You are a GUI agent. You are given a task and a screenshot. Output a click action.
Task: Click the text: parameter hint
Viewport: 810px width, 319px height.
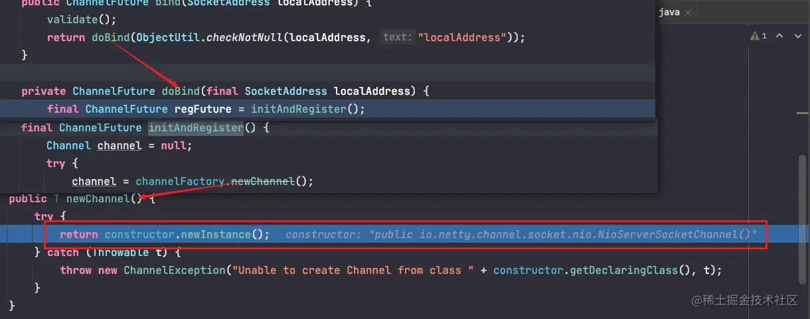(x=398, y=38)
